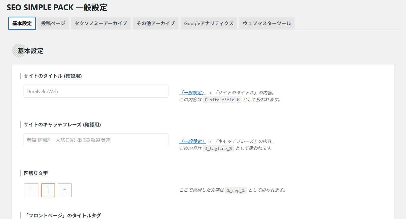Click the DoraNekoWeb site title field

point(96,91)
